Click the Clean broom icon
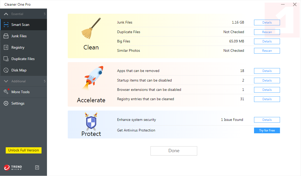 click(91, 28)
